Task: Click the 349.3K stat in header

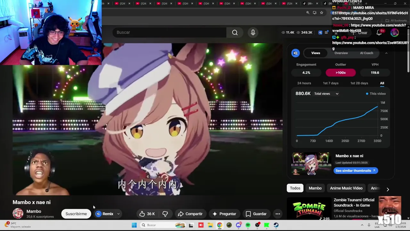Action: pos(304,32)
